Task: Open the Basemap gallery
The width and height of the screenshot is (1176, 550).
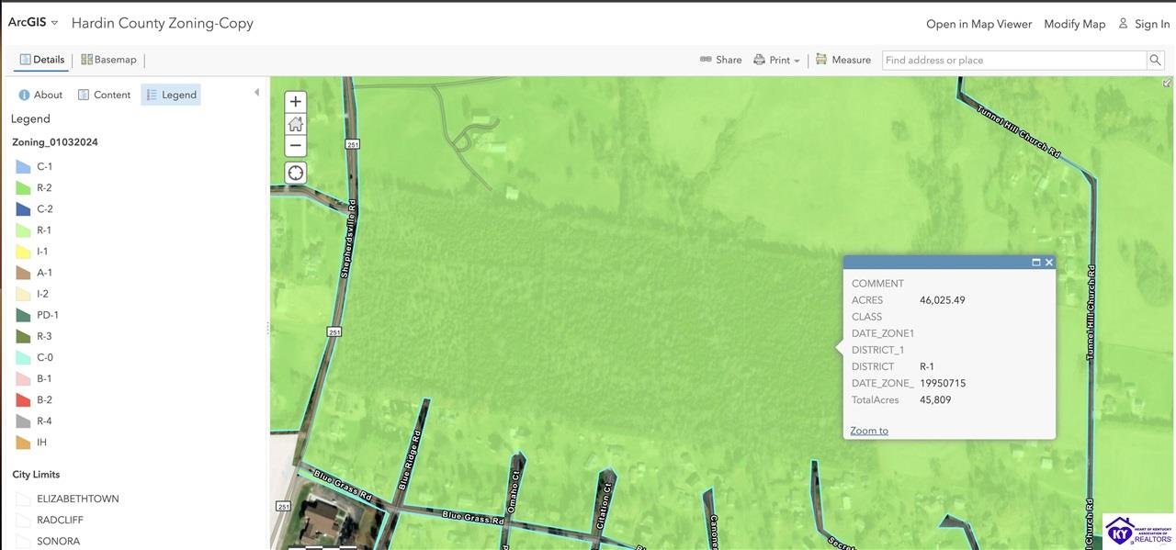Action: (x=108, y=60)
